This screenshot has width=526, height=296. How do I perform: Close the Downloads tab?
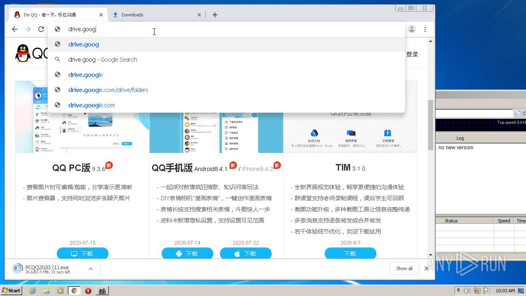(x=199, y=15)
